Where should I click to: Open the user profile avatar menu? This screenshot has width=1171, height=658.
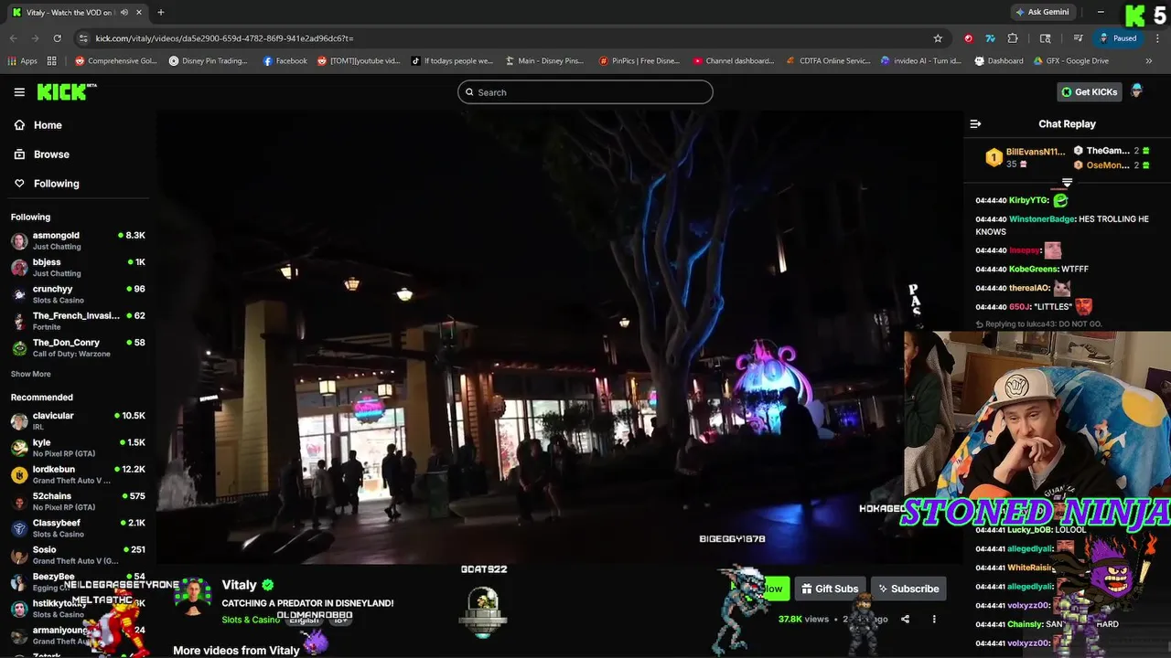click(1137, 91)
